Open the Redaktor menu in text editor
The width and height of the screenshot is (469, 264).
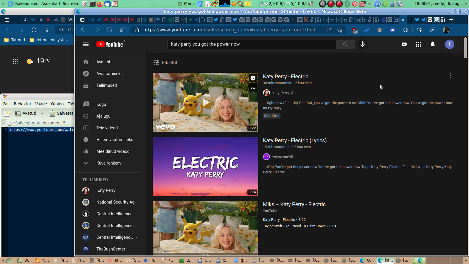click(x=22, y=104)
